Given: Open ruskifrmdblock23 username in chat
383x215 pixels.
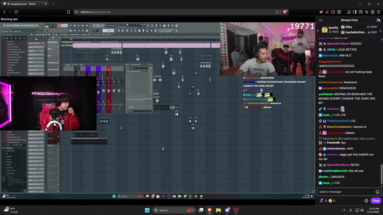Looking at the screenshot, I should point(335,171).
